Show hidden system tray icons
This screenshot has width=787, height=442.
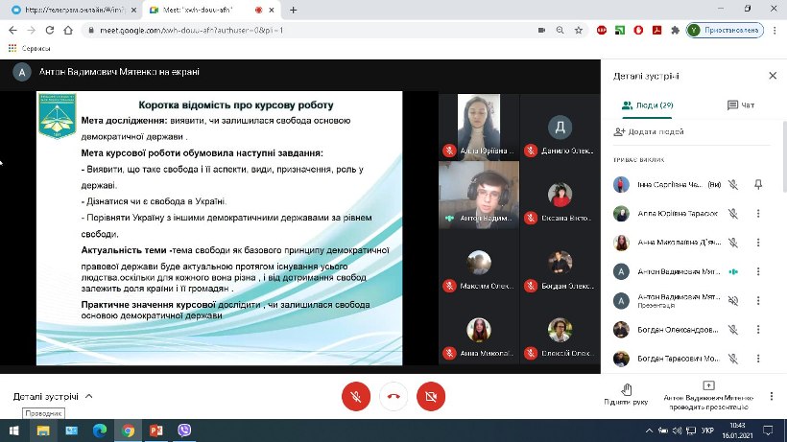coord(649,430)
